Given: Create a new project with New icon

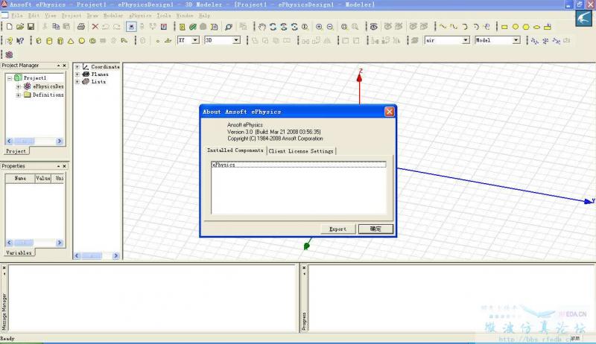Looking at the screenshot, I should coord(10,27).
